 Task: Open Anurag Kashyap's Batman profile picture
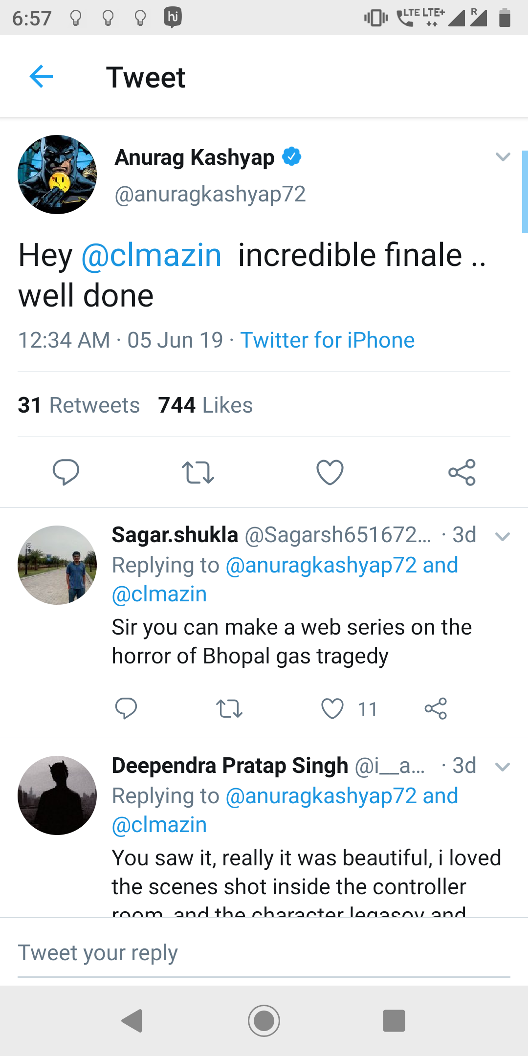57,175
